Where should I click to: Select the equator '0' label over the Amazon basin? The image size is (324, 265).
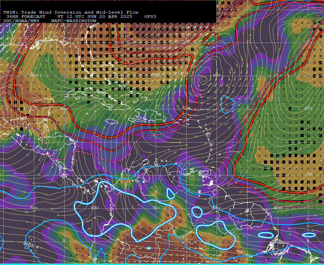[x=186, y=241]
